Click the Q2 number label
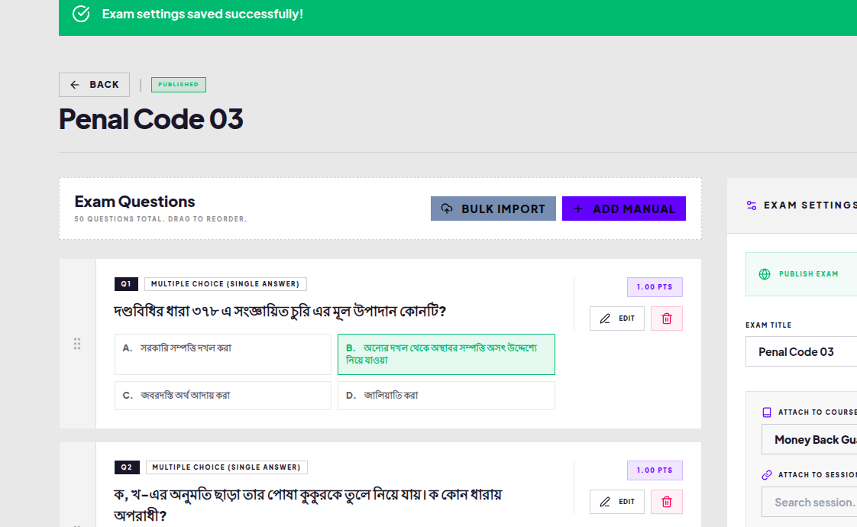This screenshot has height=527, width=857. tap(127, 467)
